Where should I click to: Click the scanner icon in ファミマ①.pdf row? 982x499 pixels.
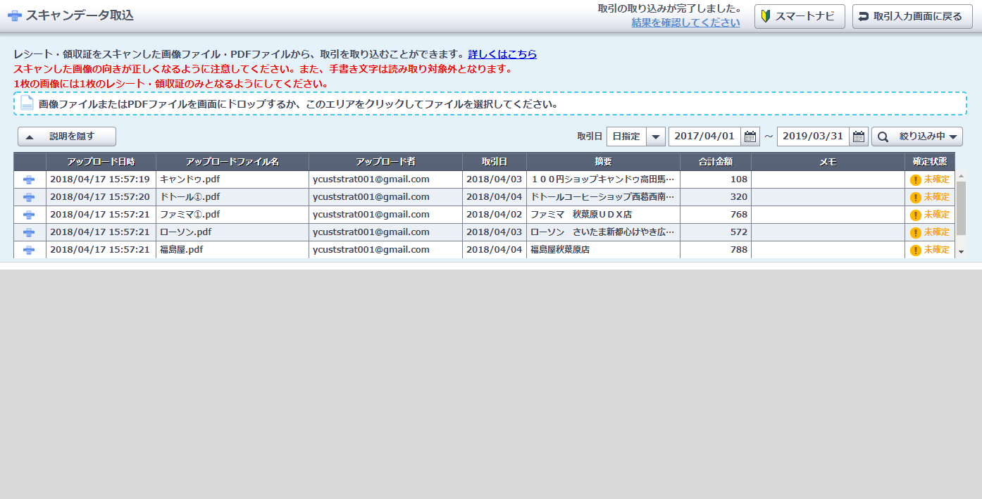pyautogui.click(x=29, y=215)
